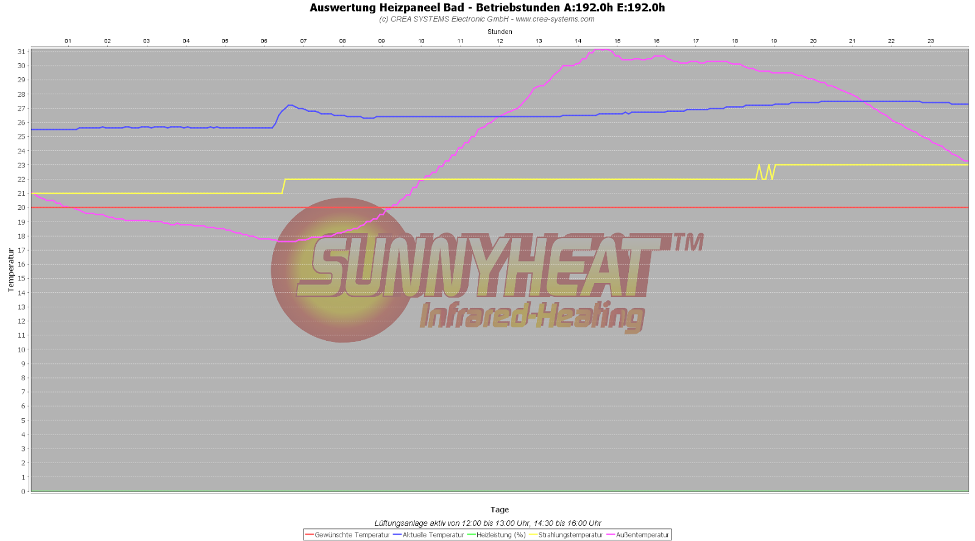Click blue swatch beside 'Aktuelle Temperatur'

click(397, 535)
